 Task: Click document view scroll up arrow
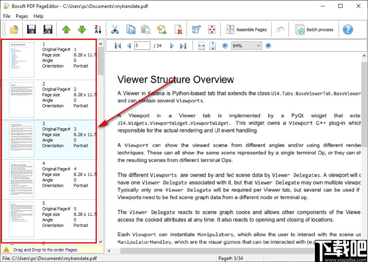tap(364, 56)
